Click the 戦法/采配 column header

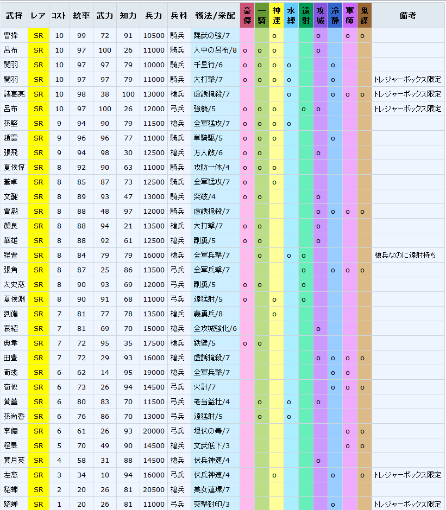click(x=215, y=15)
